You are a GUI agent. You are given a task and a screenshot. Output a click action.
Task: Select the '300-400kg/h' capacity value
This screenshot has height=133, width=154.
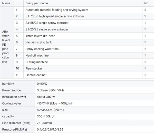click(46, 116)
